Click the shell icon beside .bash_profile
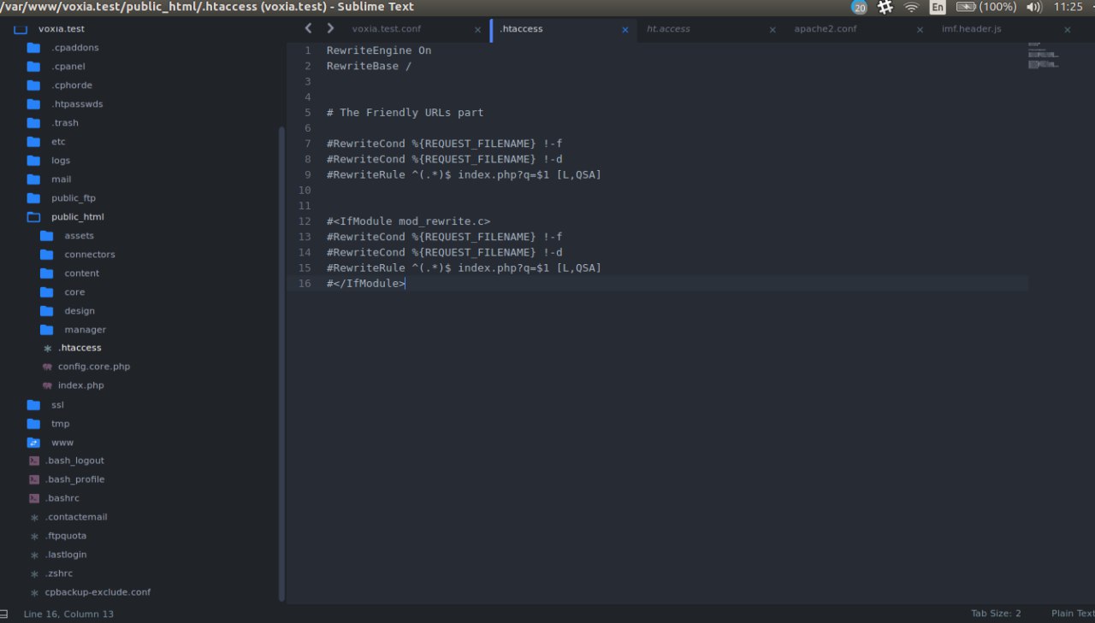1095x623 pixels. click(x=34, y=479)
